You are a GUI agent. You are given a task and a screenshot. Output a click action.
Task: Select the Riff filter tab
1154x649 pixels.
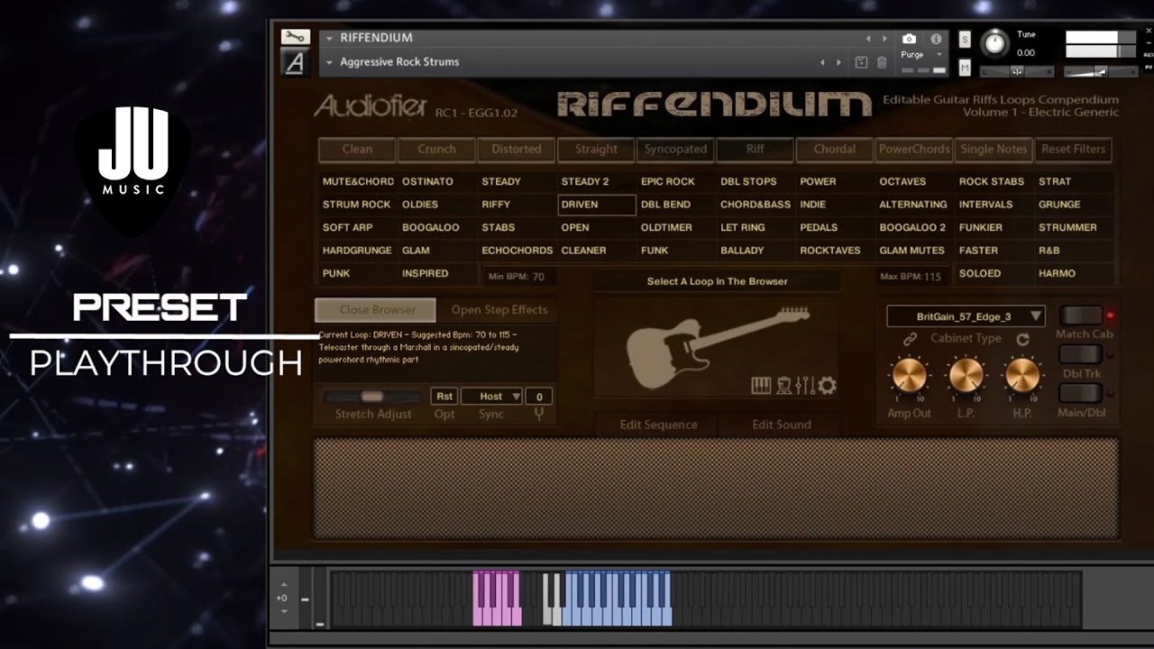pyautogui.click(x=755, y=149)
